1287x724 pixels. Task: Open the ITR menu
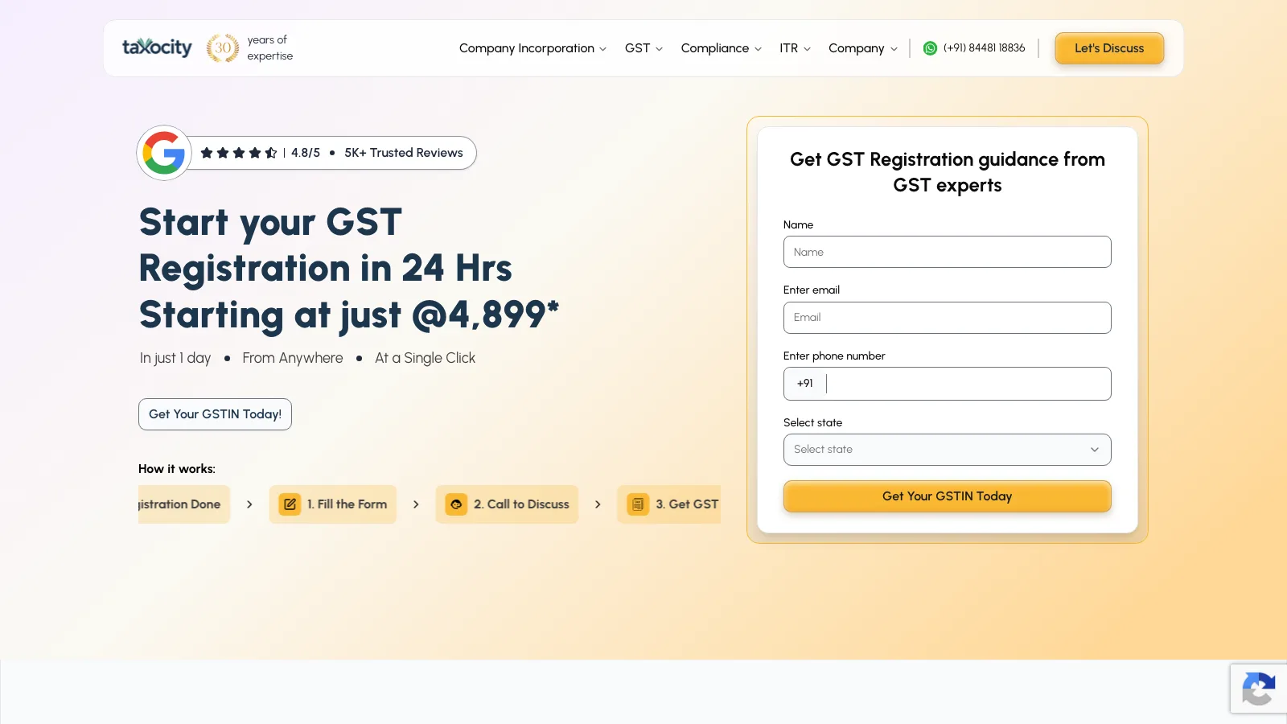[x=795, y=48]
